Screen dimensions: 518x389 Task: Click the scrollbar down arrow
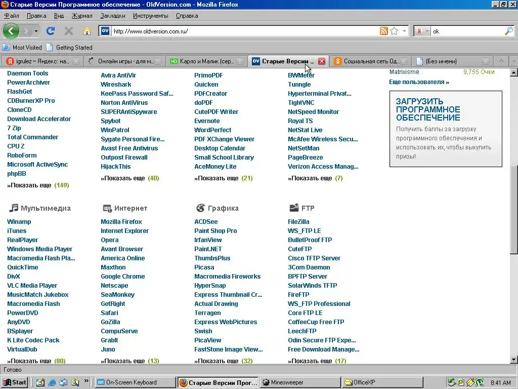[x=514, y=360]
